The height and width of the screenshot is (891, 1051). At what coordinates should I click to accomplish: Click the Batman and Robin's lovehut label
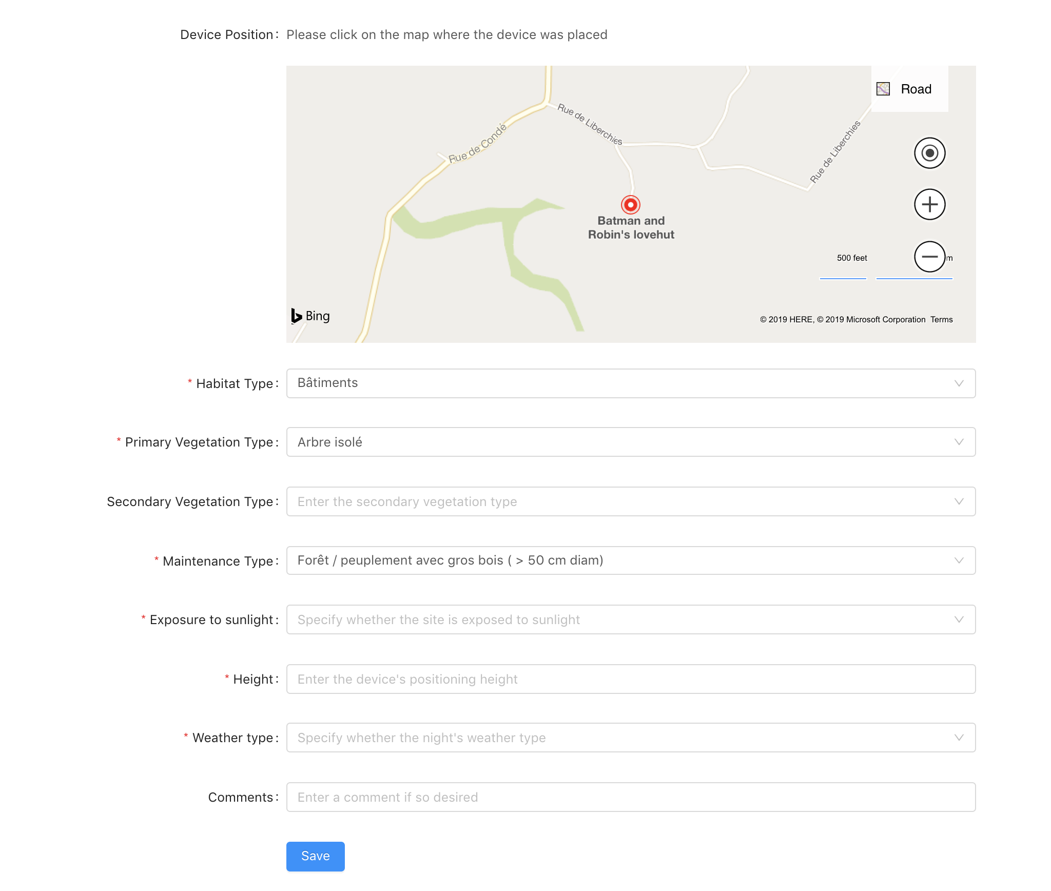[631, 227]
